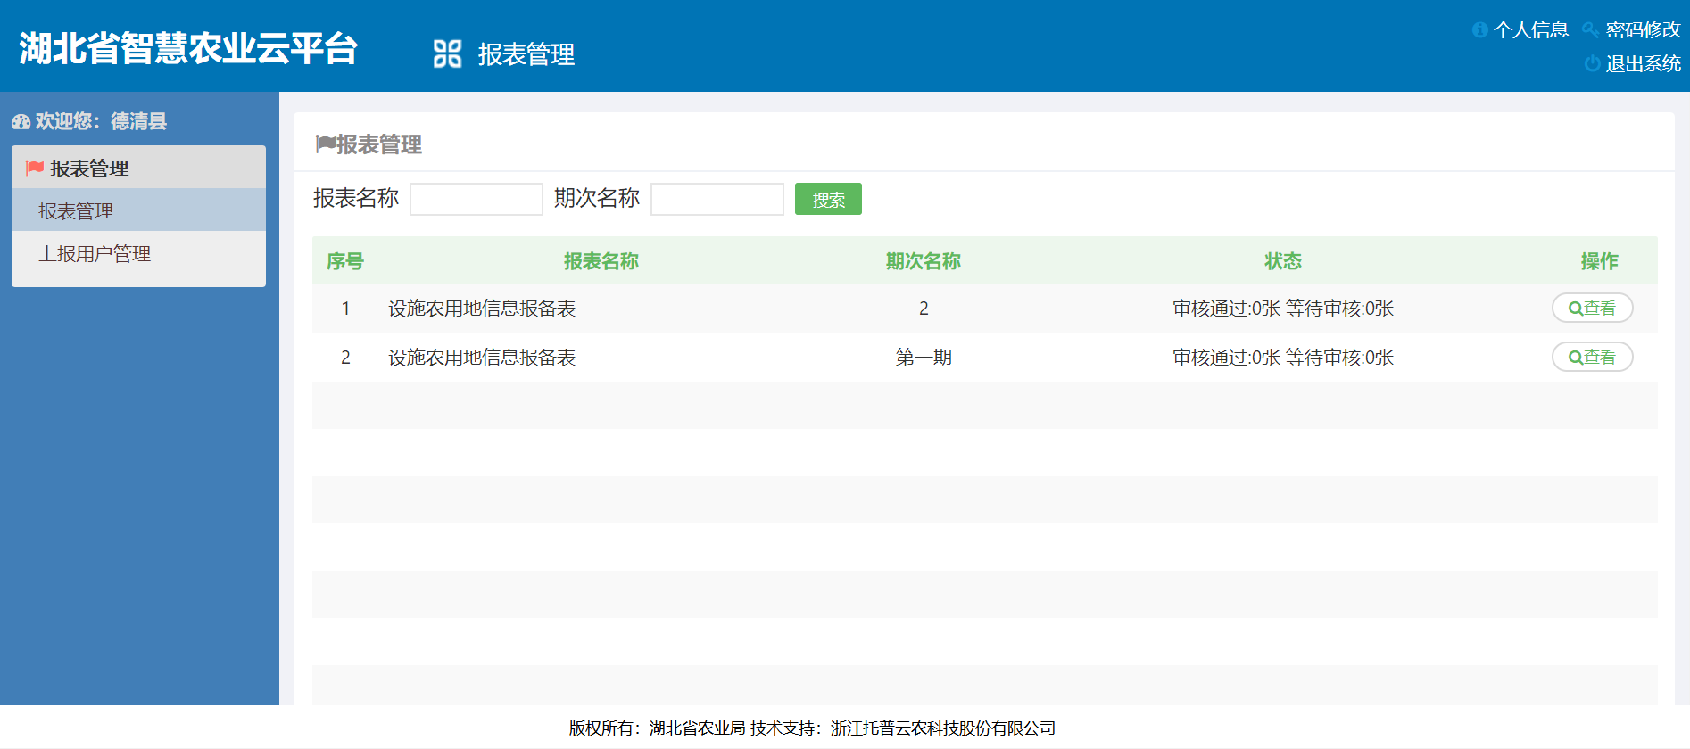
Task: Click the 状态 column header
Action: tap(1283, 261)
